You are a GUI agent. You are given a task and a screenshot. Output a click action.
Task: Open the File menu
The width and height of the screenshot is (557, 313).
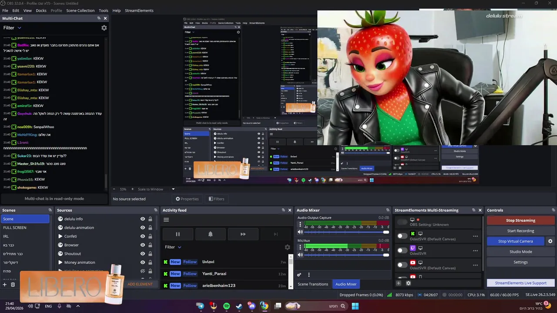5,10
